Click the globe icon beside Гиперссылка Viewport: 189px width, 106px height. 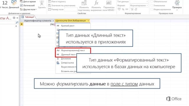[58, 63]
